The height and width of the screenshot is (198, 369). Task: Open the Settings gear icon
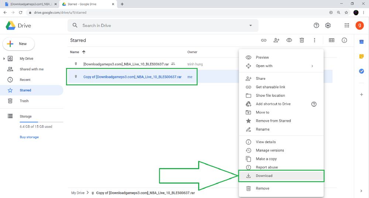pos(328,25)
